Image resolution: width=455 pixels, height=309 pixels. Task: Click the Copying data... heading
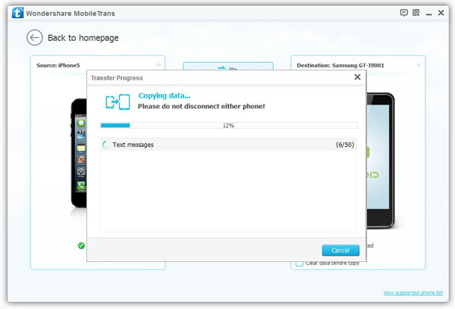tap(165, 95)
